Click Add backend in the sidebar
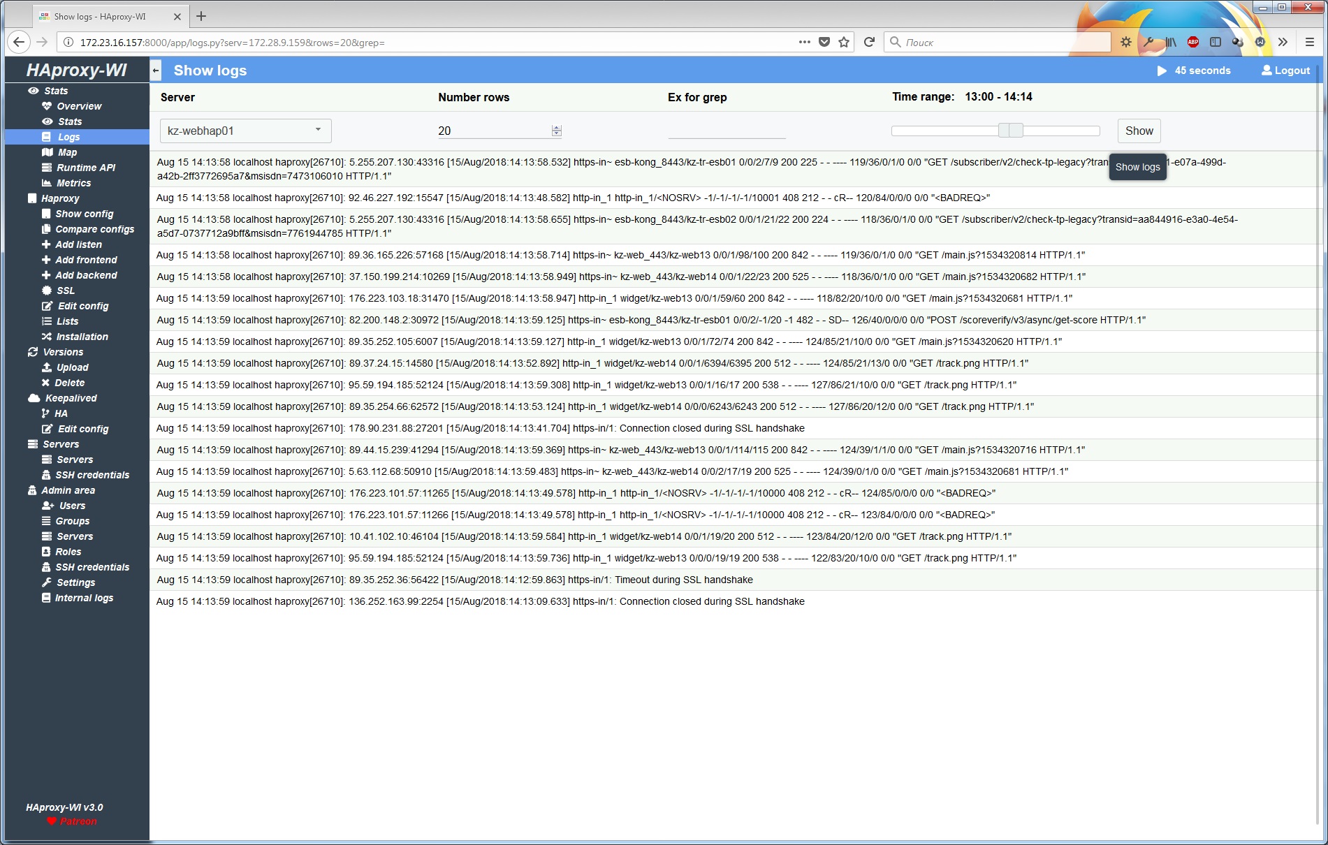The height and width of the screenshot is (845, 1328). tap(86, 275)
